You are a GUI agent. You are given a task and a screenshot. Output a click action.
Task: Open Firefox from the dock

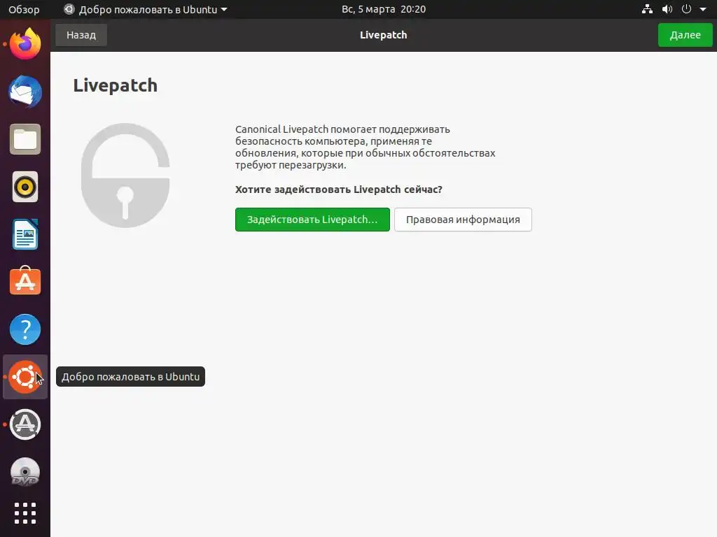(25, 44)
